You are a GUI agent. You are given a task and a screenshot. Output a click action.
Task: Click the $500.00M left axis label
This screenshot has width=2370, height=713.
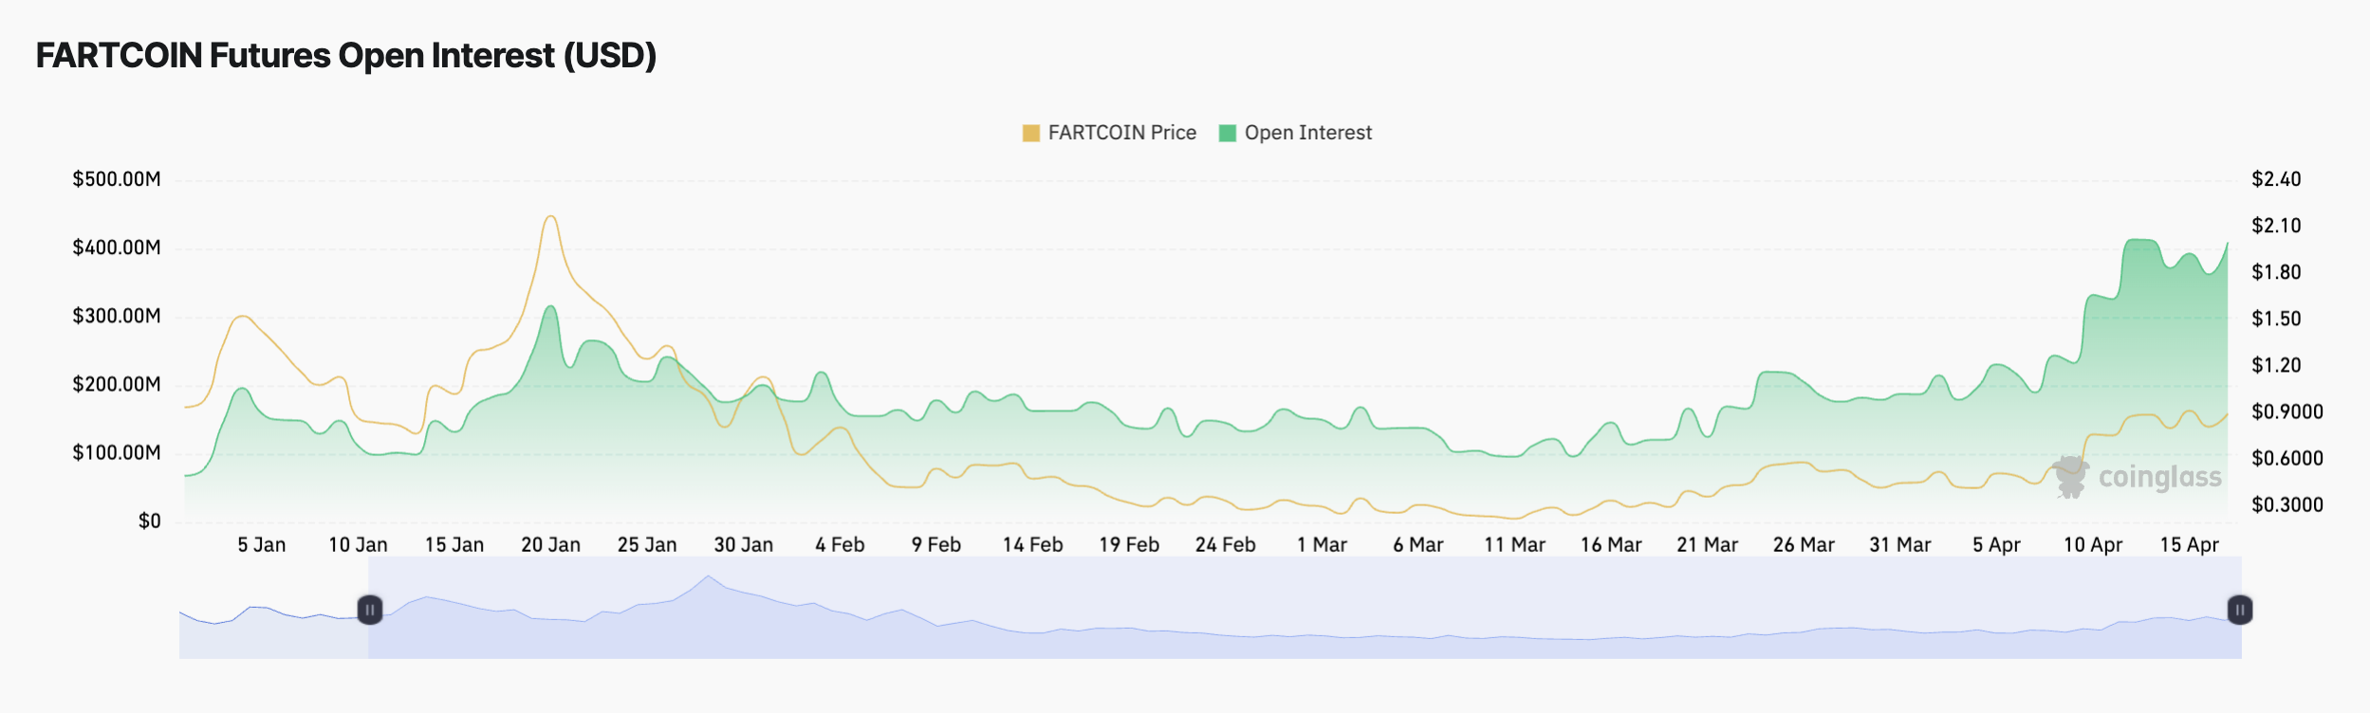(x=117, y=179)
